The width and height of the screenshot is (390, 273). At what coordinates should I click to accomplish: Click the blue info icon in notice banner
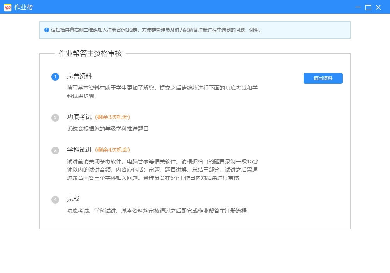point(47,30)
